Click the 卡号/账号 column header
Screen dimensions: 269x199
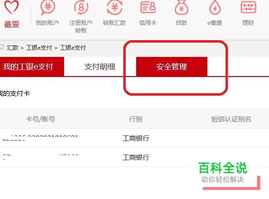(41, 119)
